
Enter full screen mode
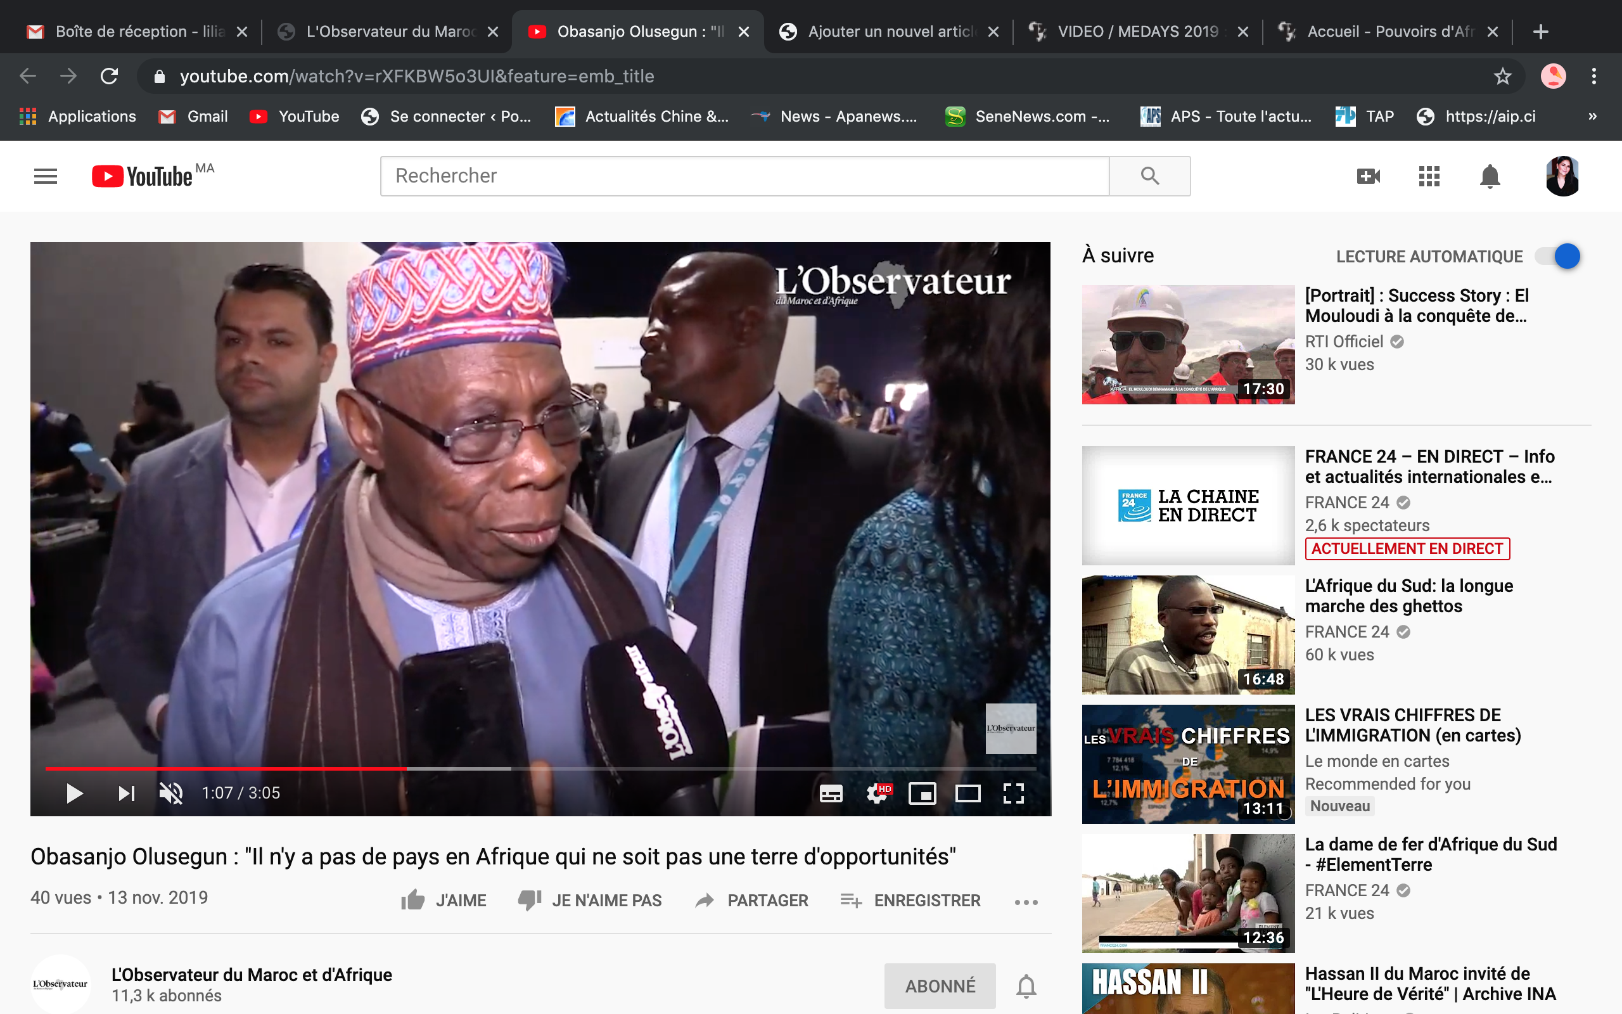point(1013,793)
